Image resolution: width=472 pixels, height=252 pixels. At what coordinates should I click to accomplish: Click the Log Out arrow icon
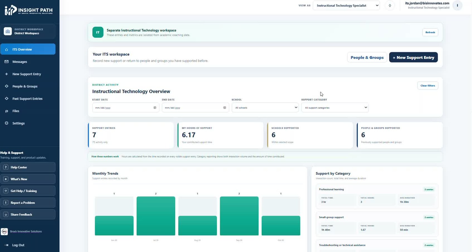[x=6, y=245]
